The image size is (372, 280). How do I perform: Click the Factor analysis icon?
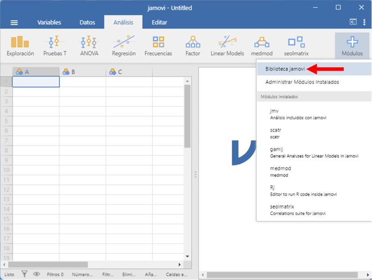click(x=193, y=45)
